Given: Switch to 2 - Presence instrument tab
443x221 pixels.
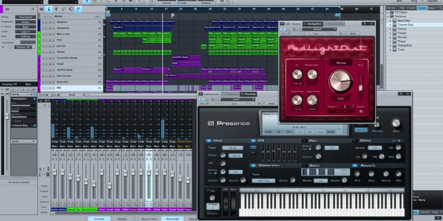Looking at the screenshot, I should click(248, 94).
